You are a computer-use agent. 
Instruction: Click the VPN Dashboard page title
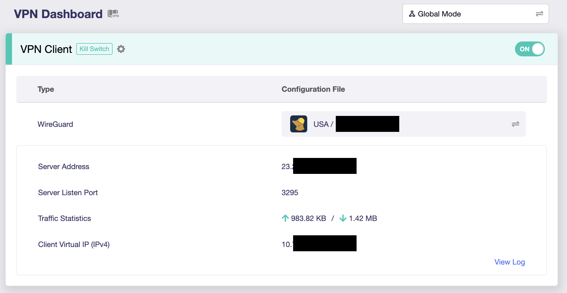pos(58,14)
